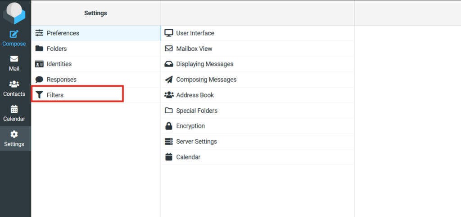Image resolution: width=461 pixels, height=217 pixels.
Task: Click the Encryption lock icon
Action: pos(168,126)
